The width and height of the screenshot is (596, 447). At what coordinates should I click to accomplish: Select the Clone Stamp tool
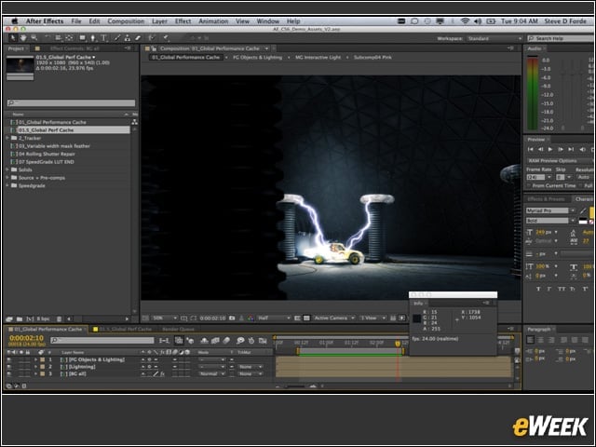click(x=128, y=38)
